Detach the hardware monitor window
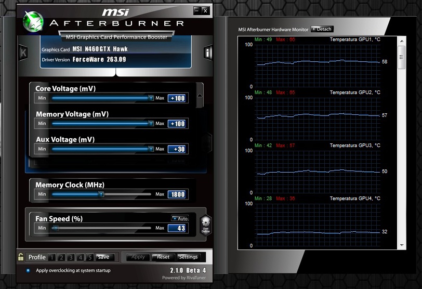This screenshot has height=289, width=422. click(322, 29)
